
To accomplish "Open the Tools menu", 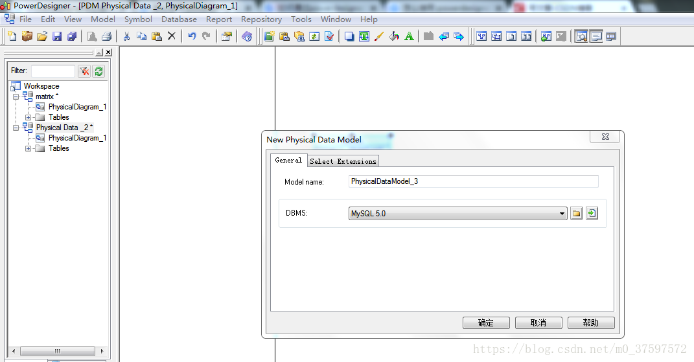I will (x=301, y=19).
